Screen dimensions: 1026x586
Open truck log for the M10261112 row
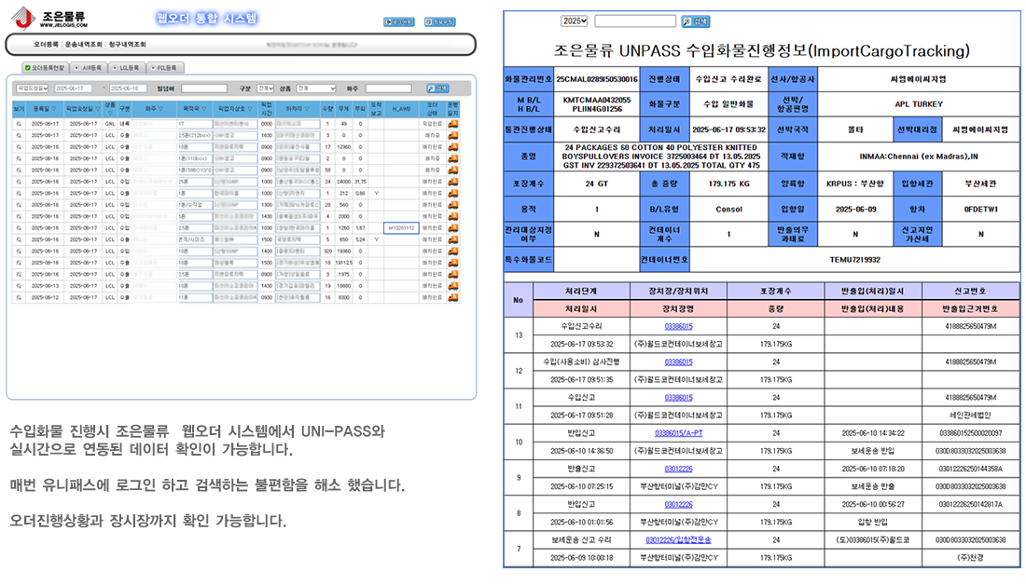coord(452,228)
